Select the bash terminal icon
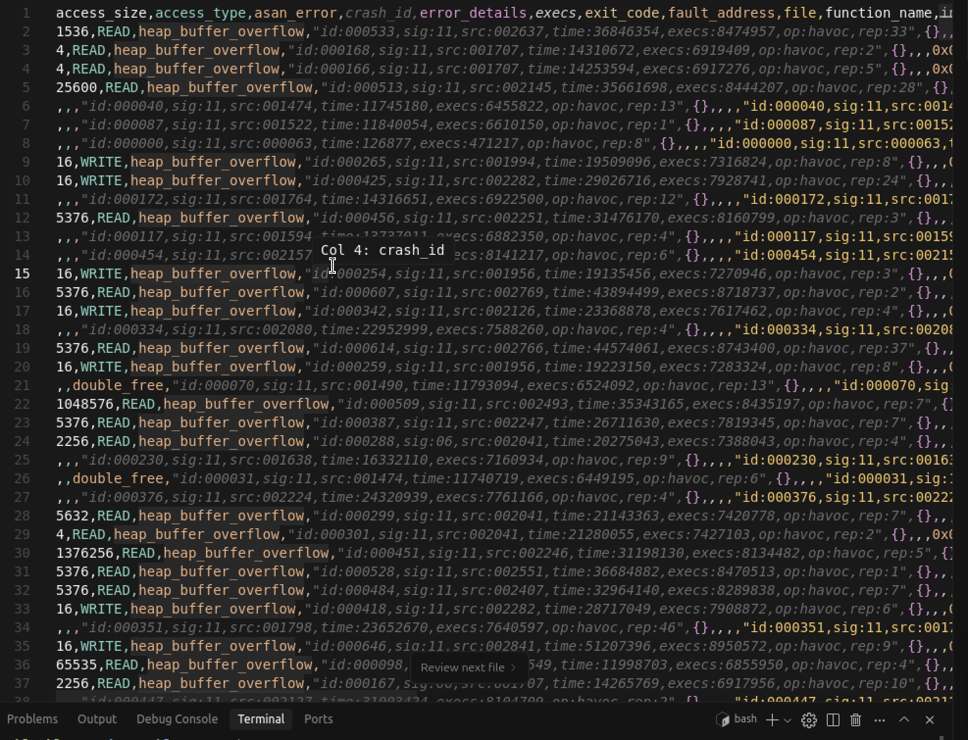The image size is (968, 740). [724, 719]
